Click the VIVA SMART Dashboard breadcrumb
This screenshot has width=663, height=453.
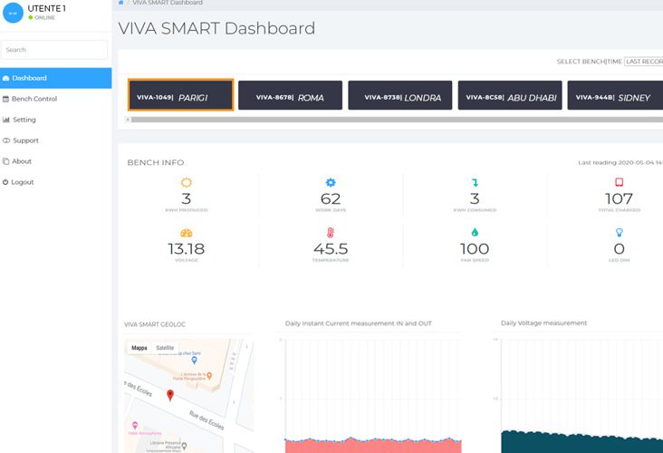(168, 3)
